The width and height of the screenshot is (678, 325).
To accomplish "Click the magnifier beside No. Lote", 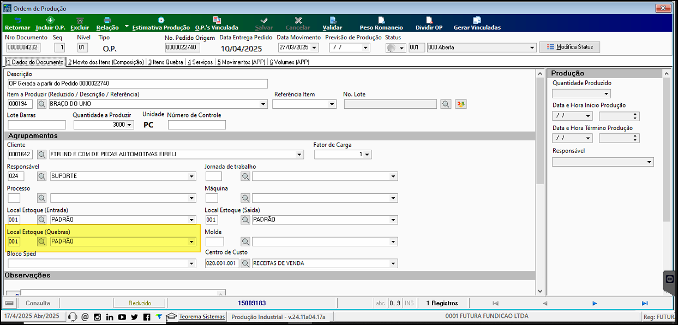I will [x=446, y=104].
